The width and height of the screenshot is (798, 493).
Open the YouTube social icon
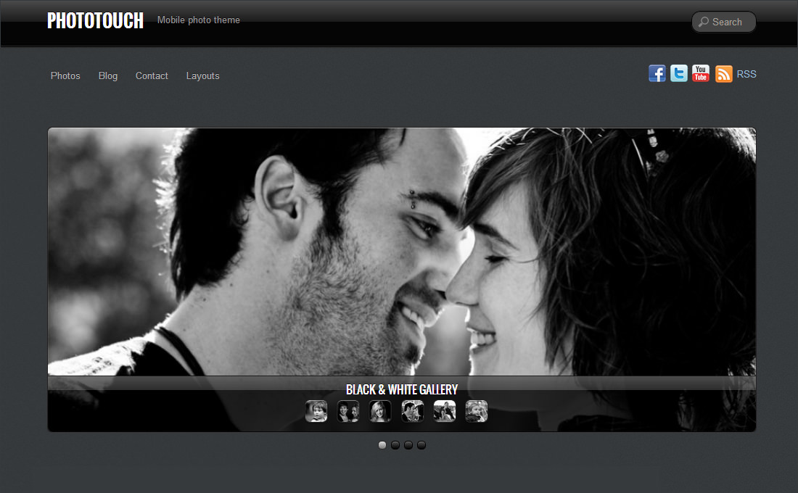[701, 74]
